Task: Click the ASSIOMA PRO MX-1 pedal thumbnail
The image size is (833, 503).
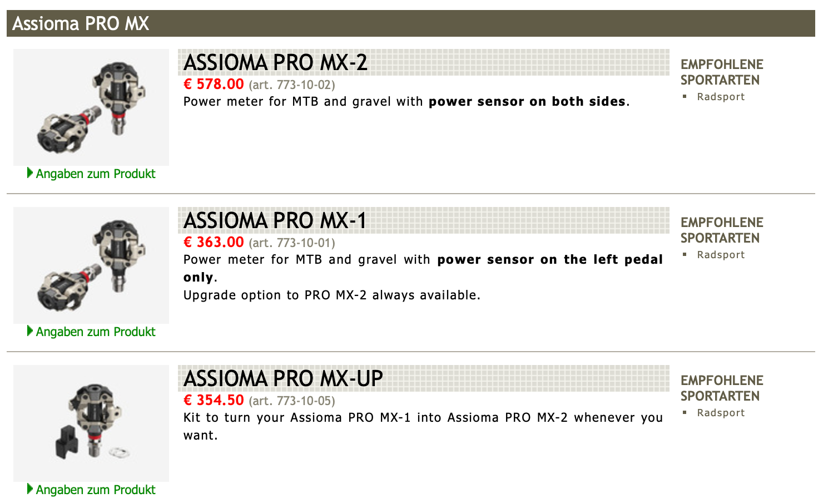Action: (x=91, y=265)
